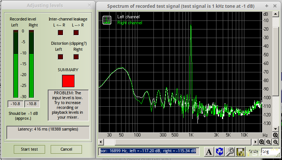Reset zoom with the rightmost magnifier icon
The image size is (282, 160).
click(276, 142)
